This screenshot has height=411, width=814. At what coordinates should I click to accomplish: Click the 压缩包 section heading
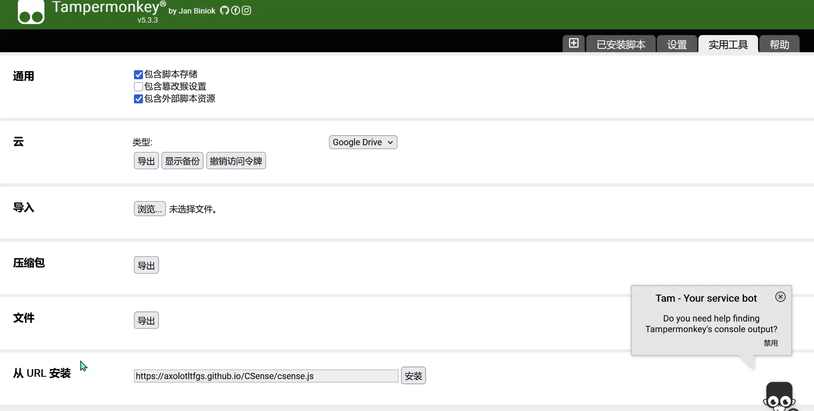29,263
